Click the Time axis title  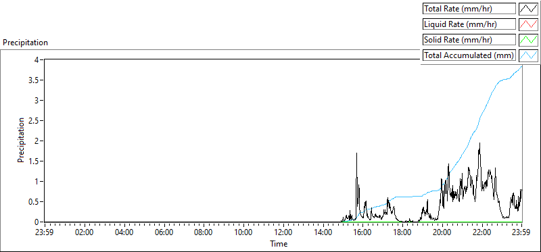point(279,244)
